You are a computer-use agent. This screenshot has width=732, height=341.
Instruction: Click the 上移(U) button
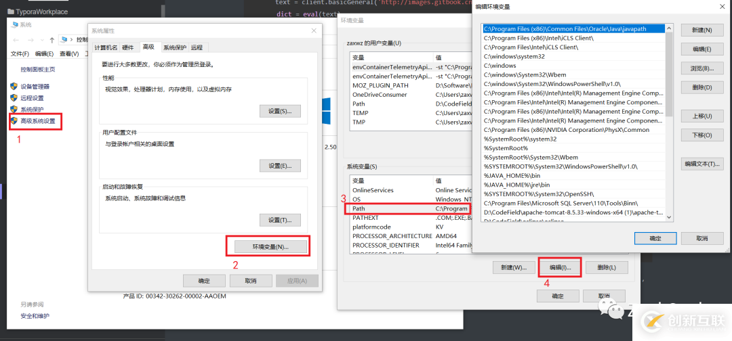(701, 116)
